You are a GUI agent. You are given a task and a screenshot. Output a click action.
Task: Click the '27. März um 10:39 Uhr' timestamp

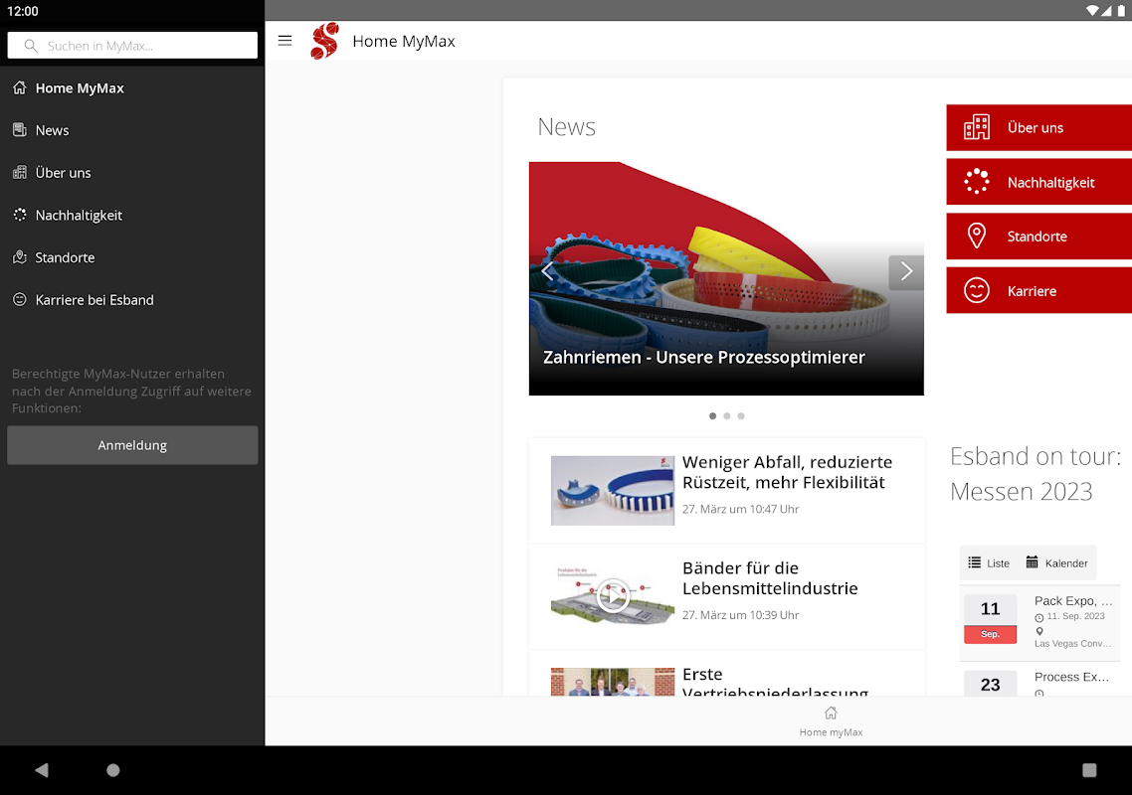(741, 615)
